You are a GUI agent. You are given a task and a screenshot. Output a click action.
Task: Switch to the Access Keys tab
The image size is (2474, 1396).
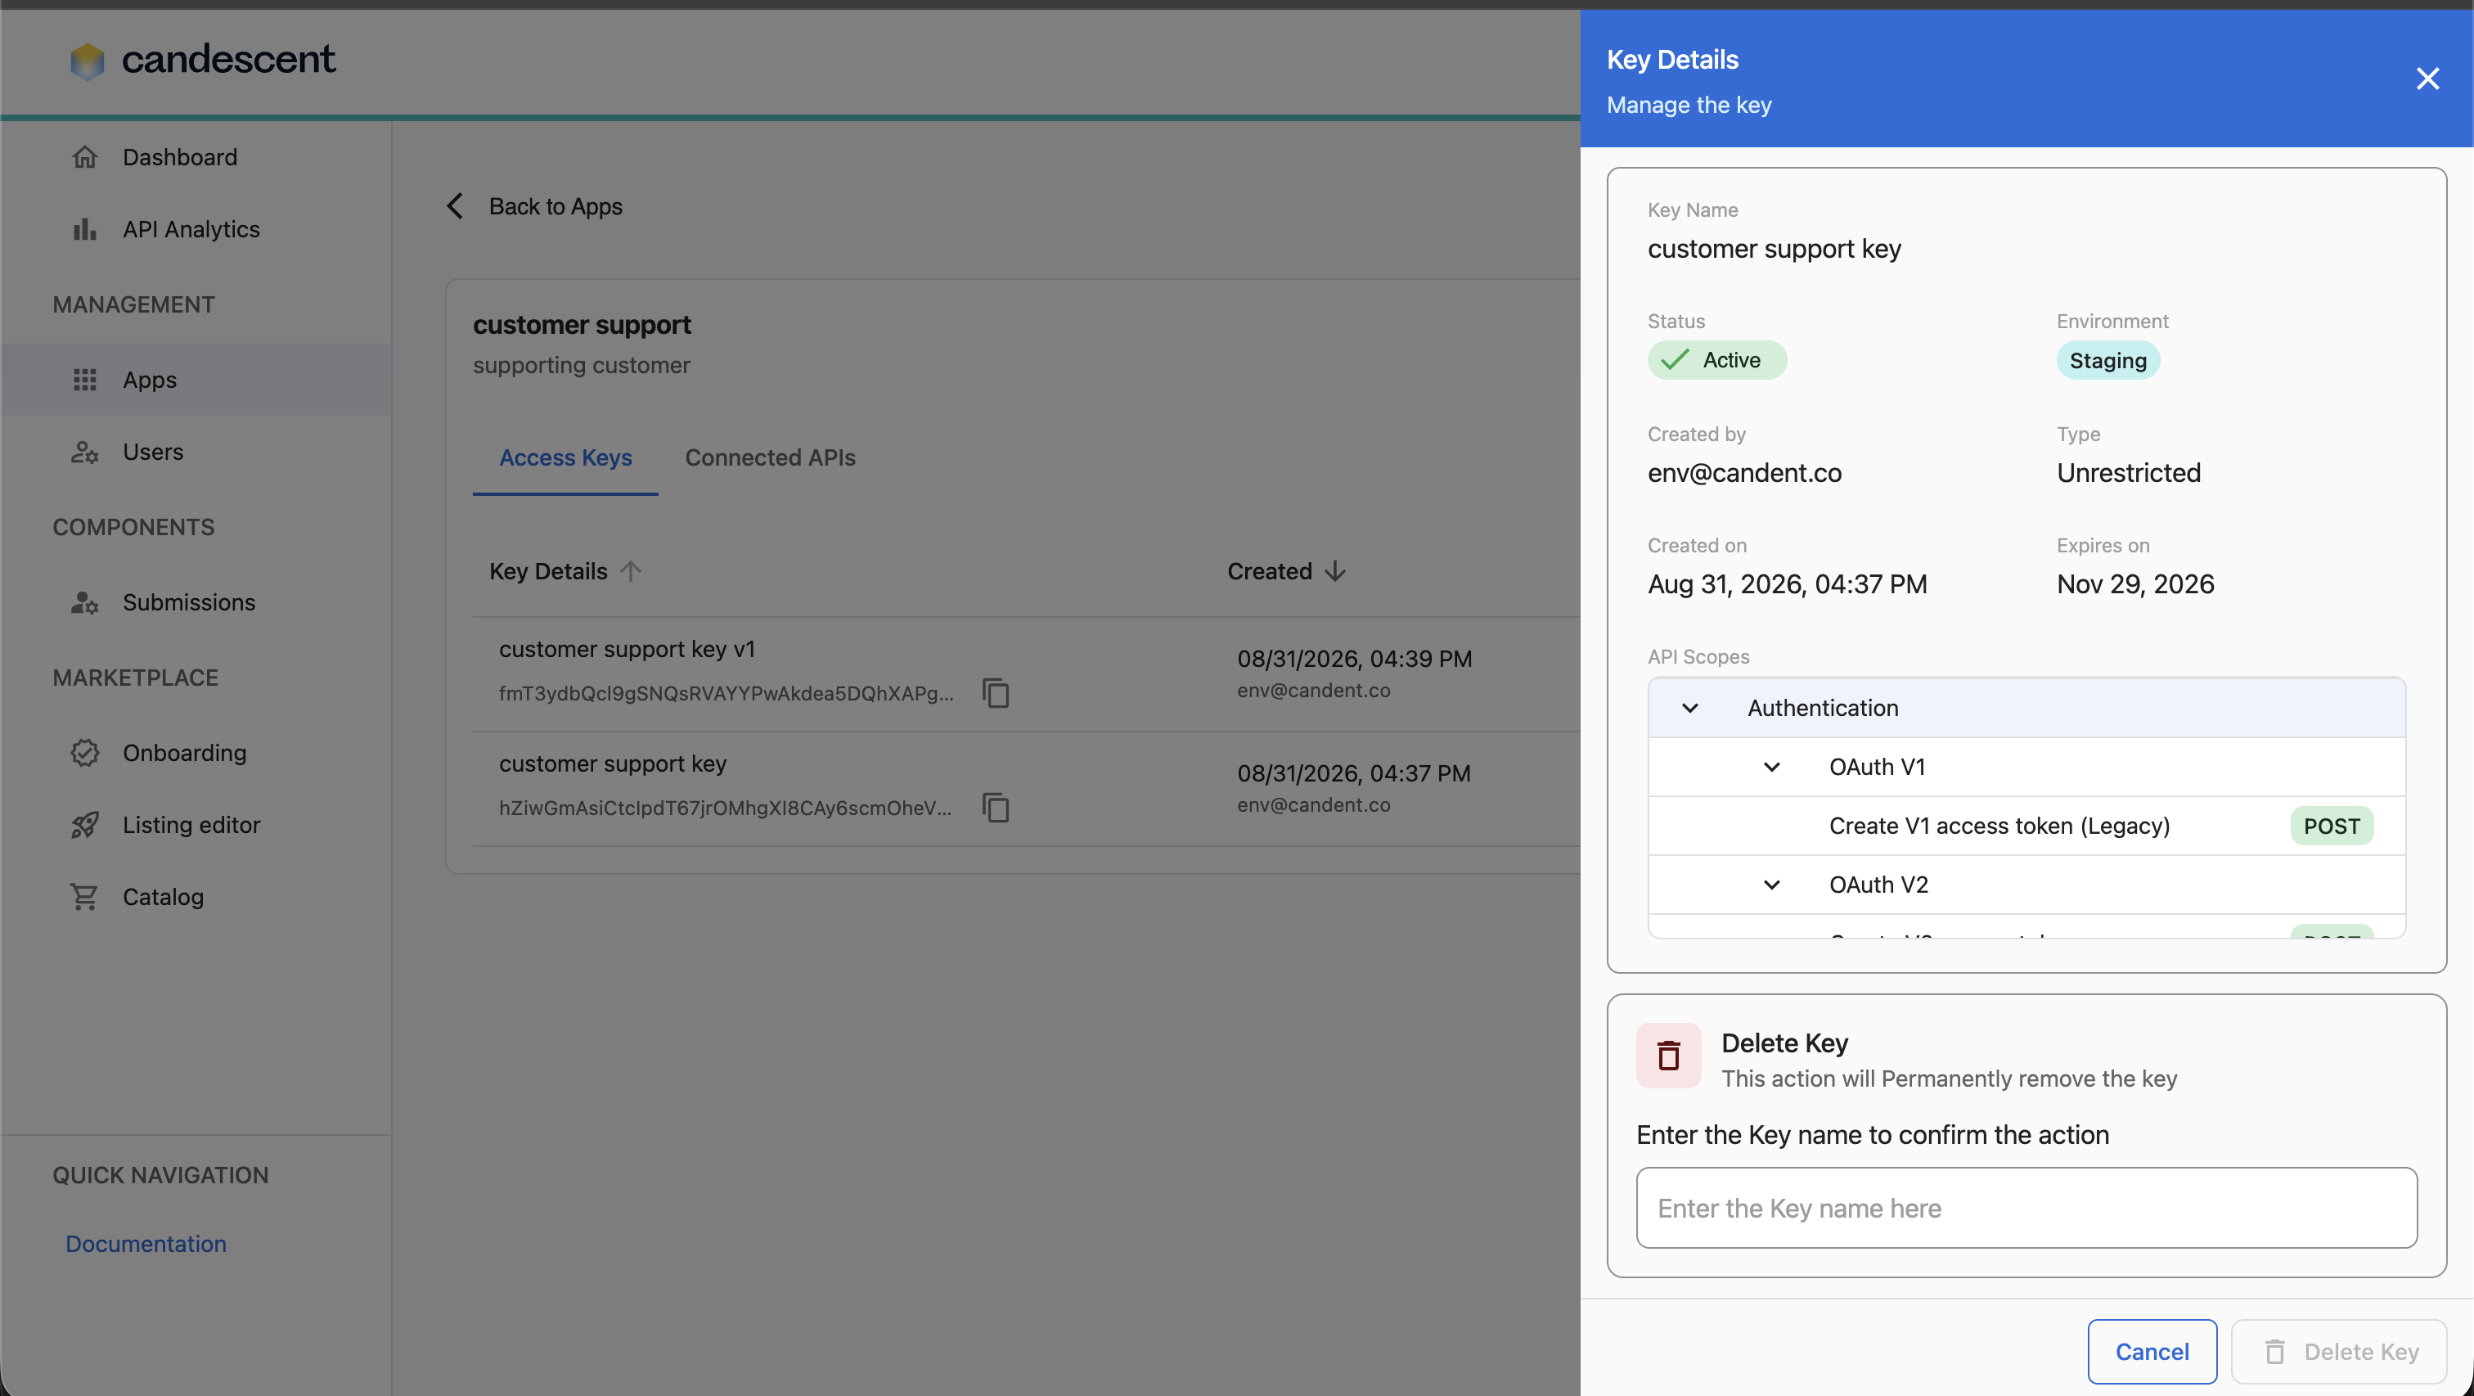coord(565,457)
